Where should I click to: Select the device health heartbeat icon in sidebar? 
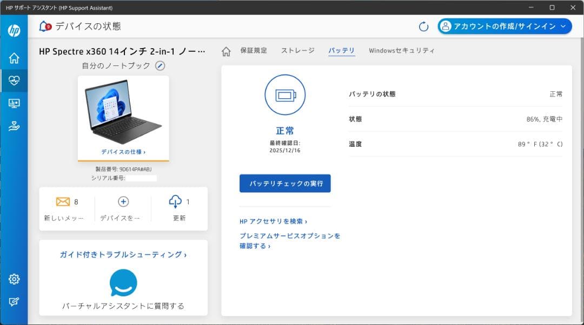(x=14, y=80)
